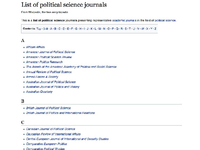Jump to section F in contents
Screen dimensions: 200x150
(x=72, y=29)
